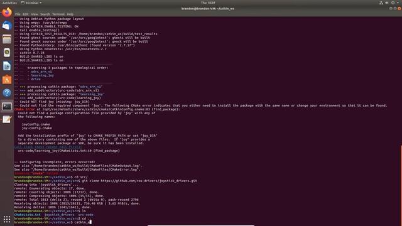This screenshot has height=226, width=402.
Task: Open Rhythmbox music player icon
Action: (7, 53)
